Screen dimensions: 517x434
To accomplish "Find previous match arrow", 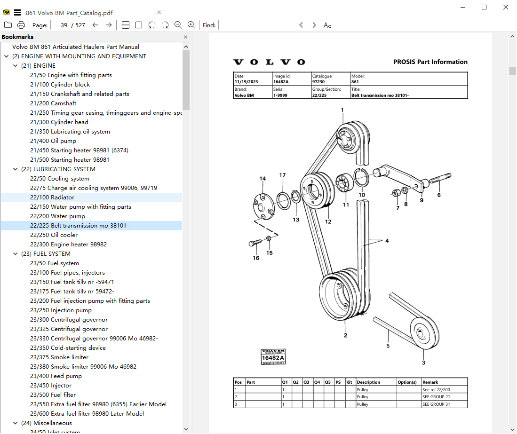I will click(x=301, y=25).
